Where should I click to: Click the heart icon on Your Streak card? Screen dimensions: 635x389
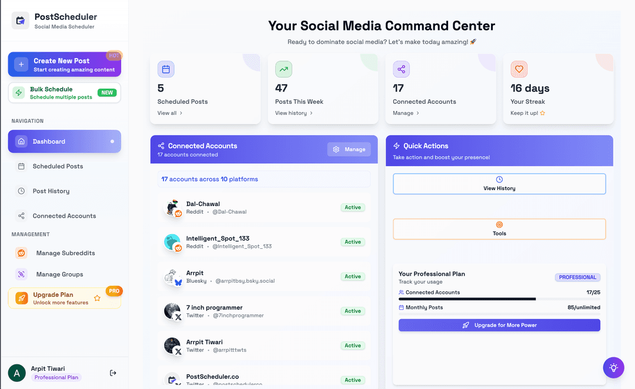click(x=519, y=69)
